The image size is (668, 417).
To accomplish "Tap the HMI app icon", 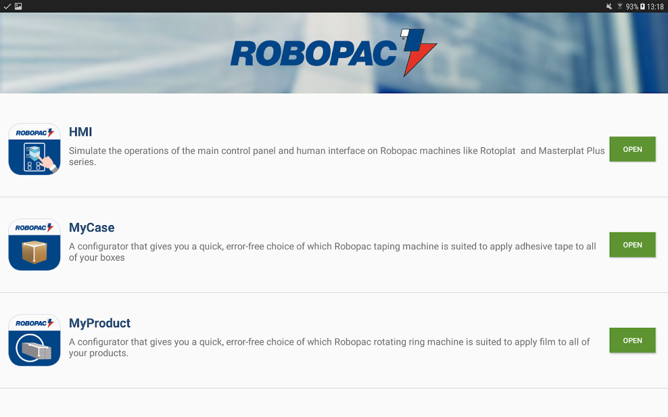I will [x=34, y=149].
